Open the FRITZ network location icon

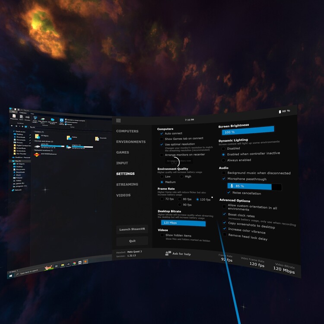[x=37, y=155]
